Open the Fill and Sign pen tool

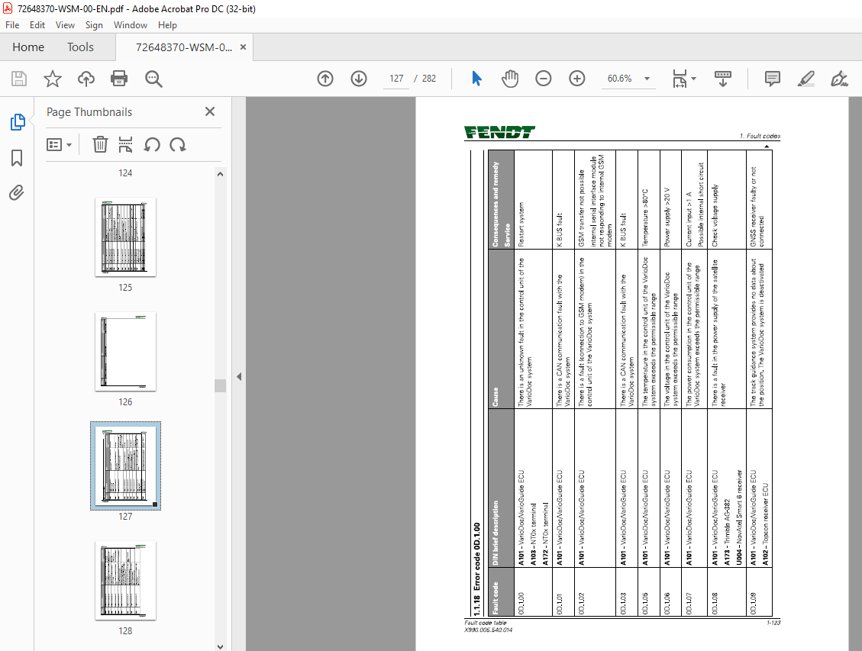[839, 79]
